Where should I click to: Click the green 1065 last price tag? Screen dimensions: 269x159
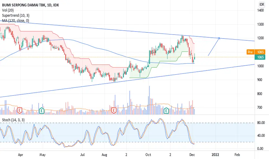260,57
